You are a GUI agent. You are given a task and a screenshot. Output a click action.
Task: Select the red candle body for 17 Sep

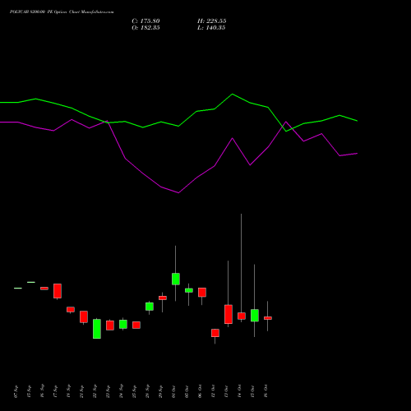pos(58,291)
